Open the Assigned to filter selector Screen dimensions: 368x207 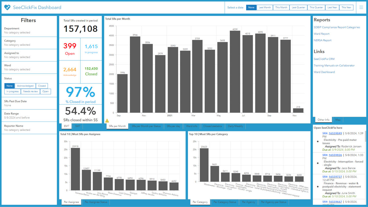coord(29,55)
